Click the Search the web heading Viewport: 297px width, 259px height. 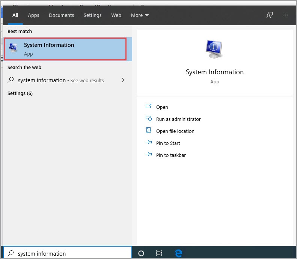pos(24,68)
